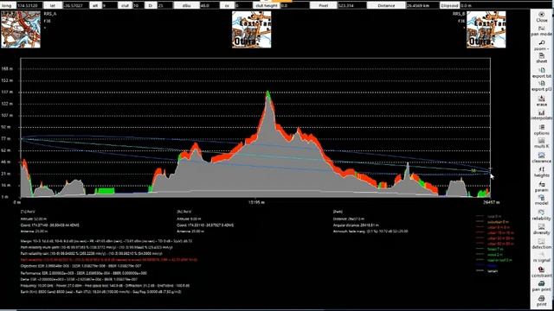554x311 pixels.
Task: Export profile as txt
Action: (541, 73)
